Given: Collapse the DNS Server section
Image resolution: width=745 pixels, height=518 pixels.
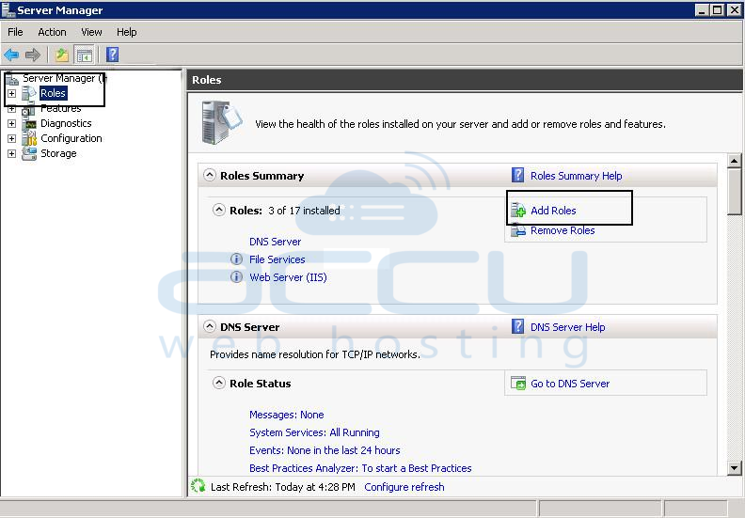Looking at the screenshot, I should click(x=210, y=326).
